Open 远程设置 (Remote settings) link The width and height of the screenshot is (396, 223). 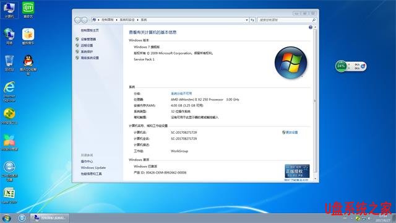87,45
